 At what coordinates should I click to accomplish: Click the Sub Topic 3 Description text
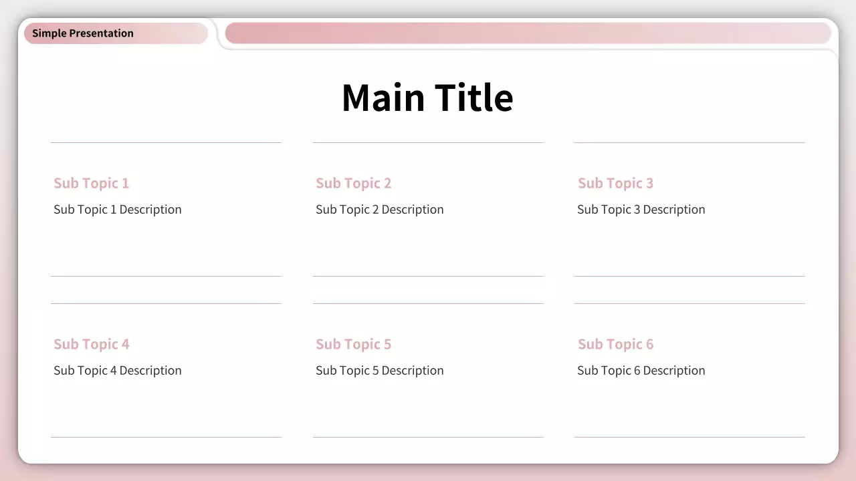pos(641,210)
